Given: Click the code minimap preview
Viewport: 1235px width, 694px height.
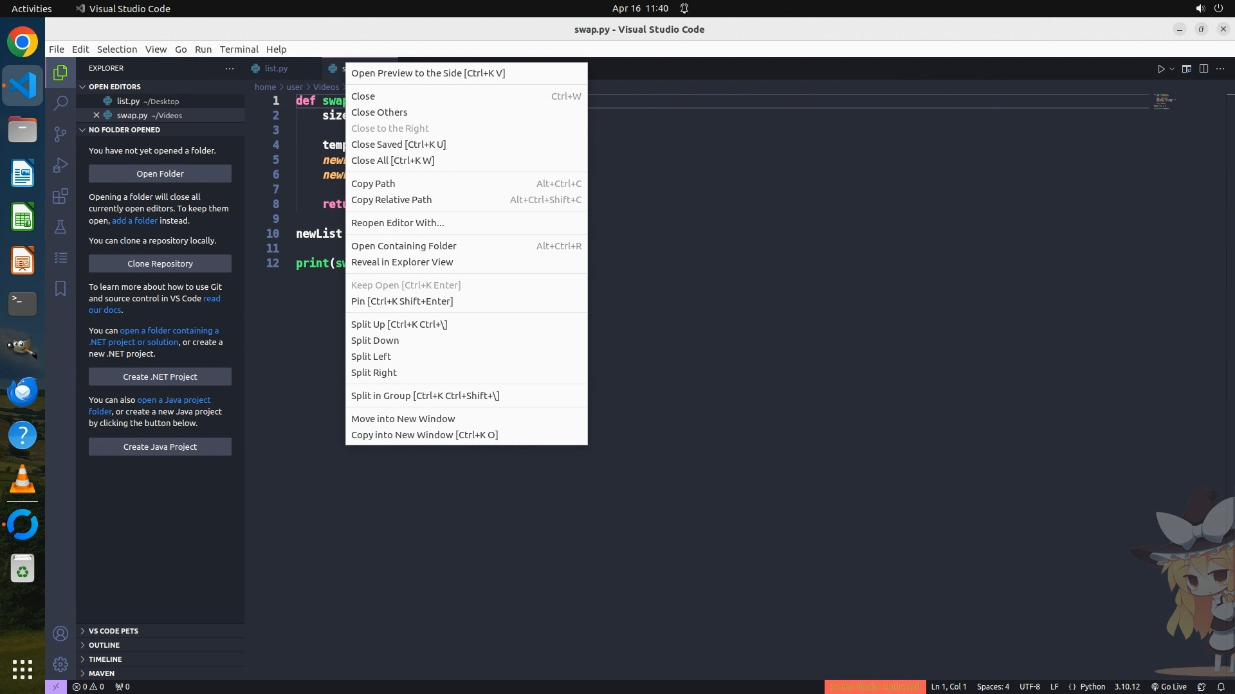Looking at the screenshot, I should coord(1162,102).
